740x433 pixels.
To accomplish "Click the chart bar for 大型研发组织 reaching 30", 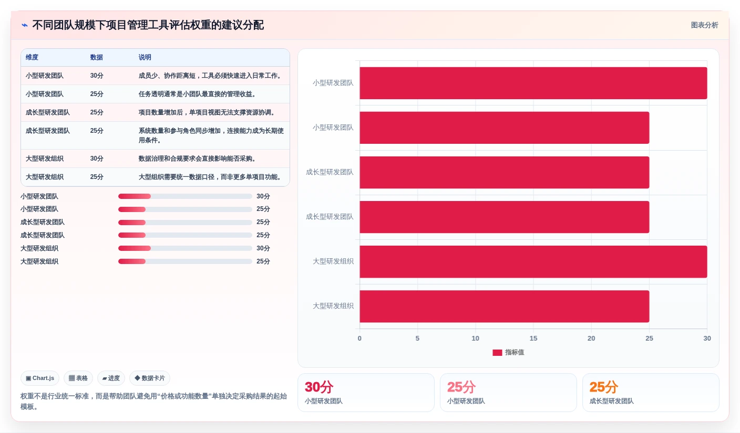I will [533, 262].
